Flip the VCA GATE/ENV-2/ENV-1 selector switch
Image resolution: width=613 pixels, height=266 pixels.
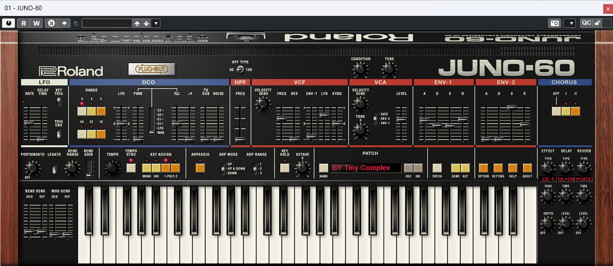374,118
